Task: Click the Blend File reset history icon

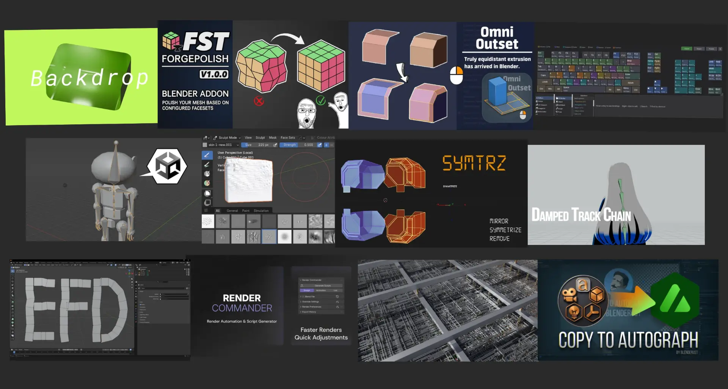Action: click(x=337, y=296)
